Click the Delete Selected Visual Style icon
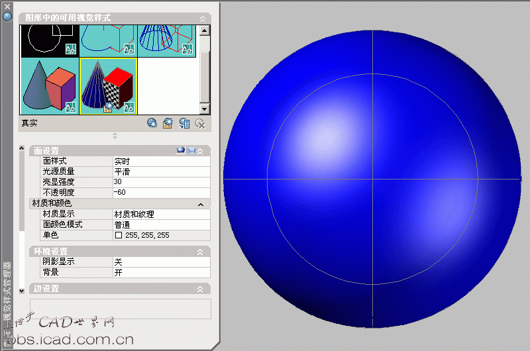 point(201,123)
